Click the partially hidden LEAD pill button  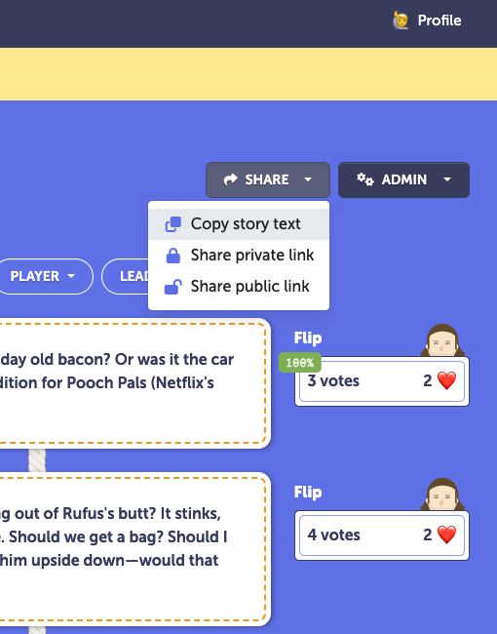[126, 276]
